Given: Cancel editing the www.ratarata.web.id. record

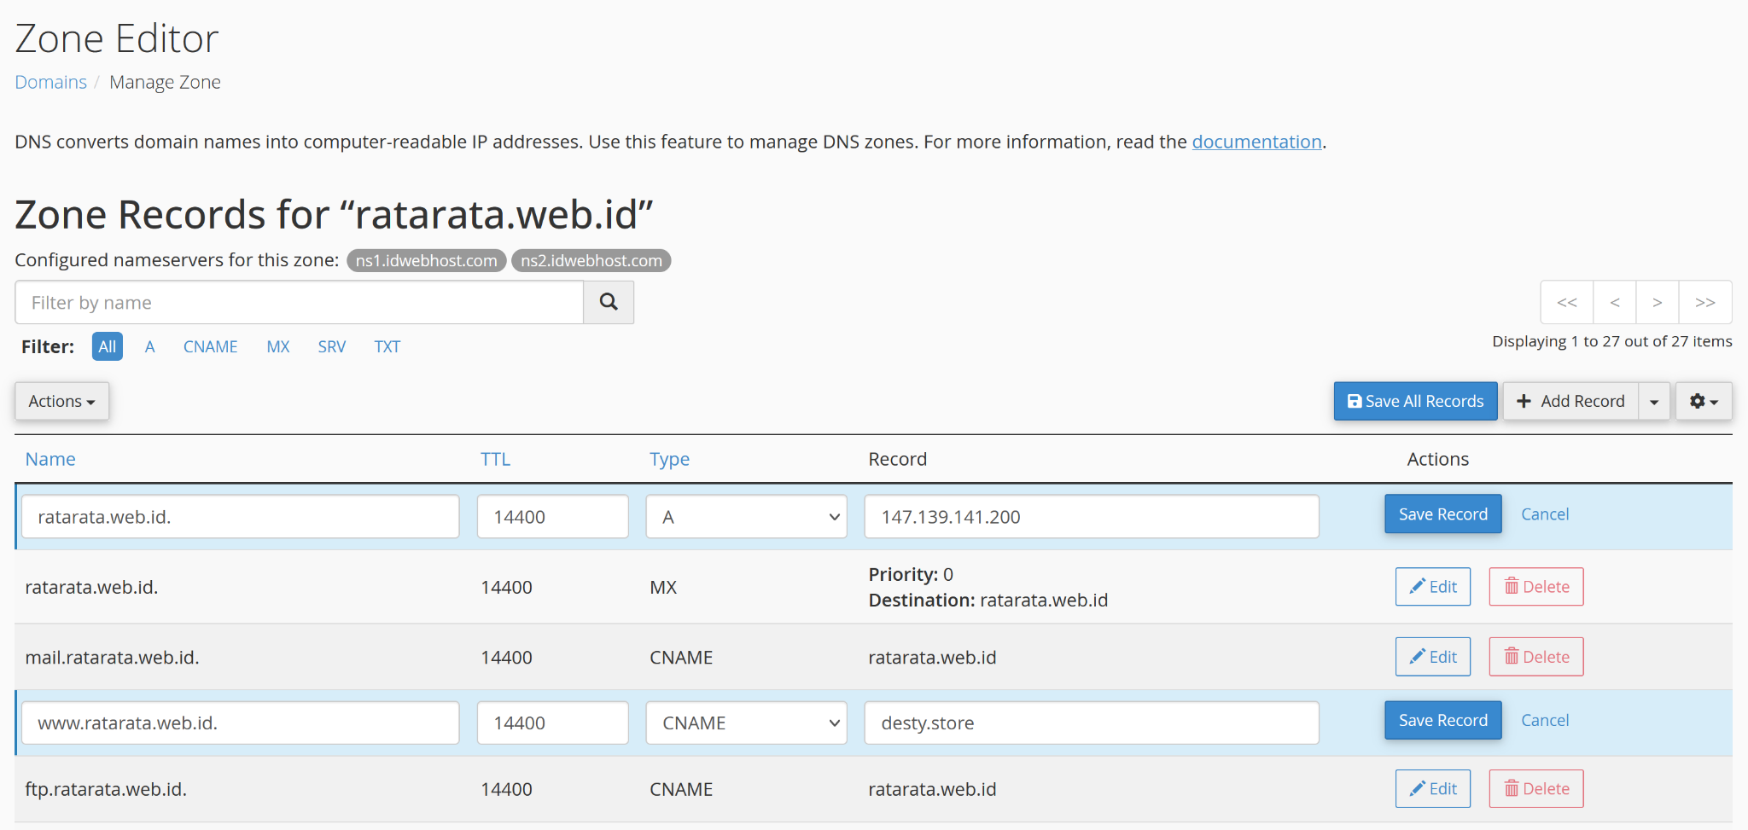Looking at the screenshot, I should pos(1545,720).
